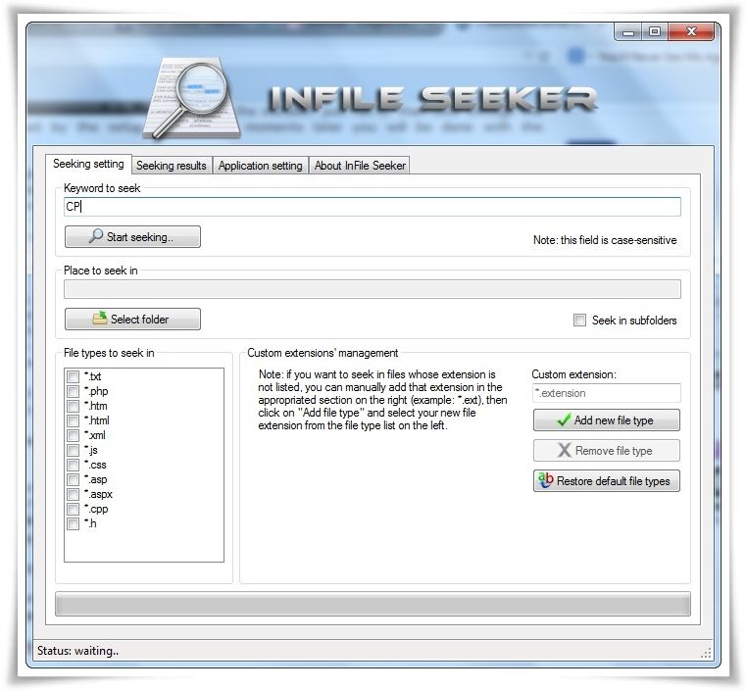
Task: Open the About InFile Seeker tab
Action: [x=360, y=166]
